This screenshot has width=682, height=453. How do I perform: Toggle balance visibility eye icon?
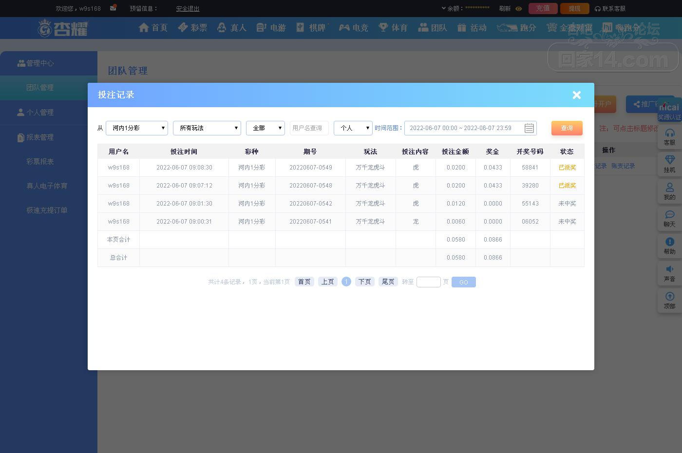point(519,9)
